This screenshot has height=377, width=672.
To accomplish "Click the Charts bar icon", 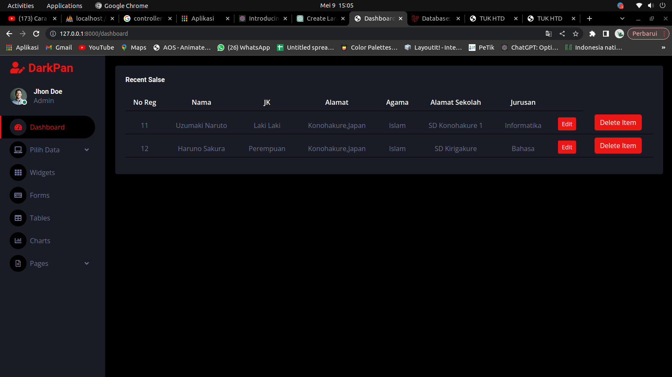I will (x=18, y=241).
